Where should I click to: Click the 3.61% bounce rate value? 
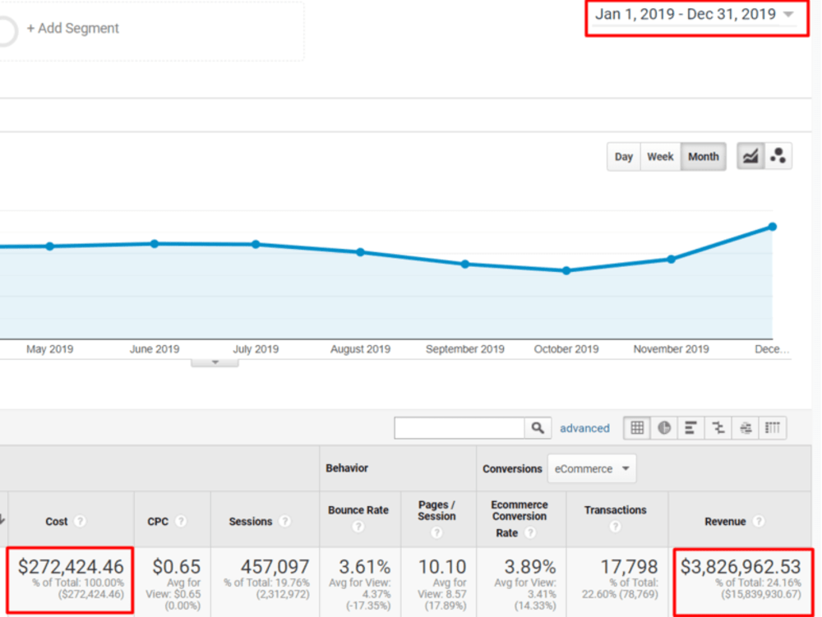click(364, 567)
